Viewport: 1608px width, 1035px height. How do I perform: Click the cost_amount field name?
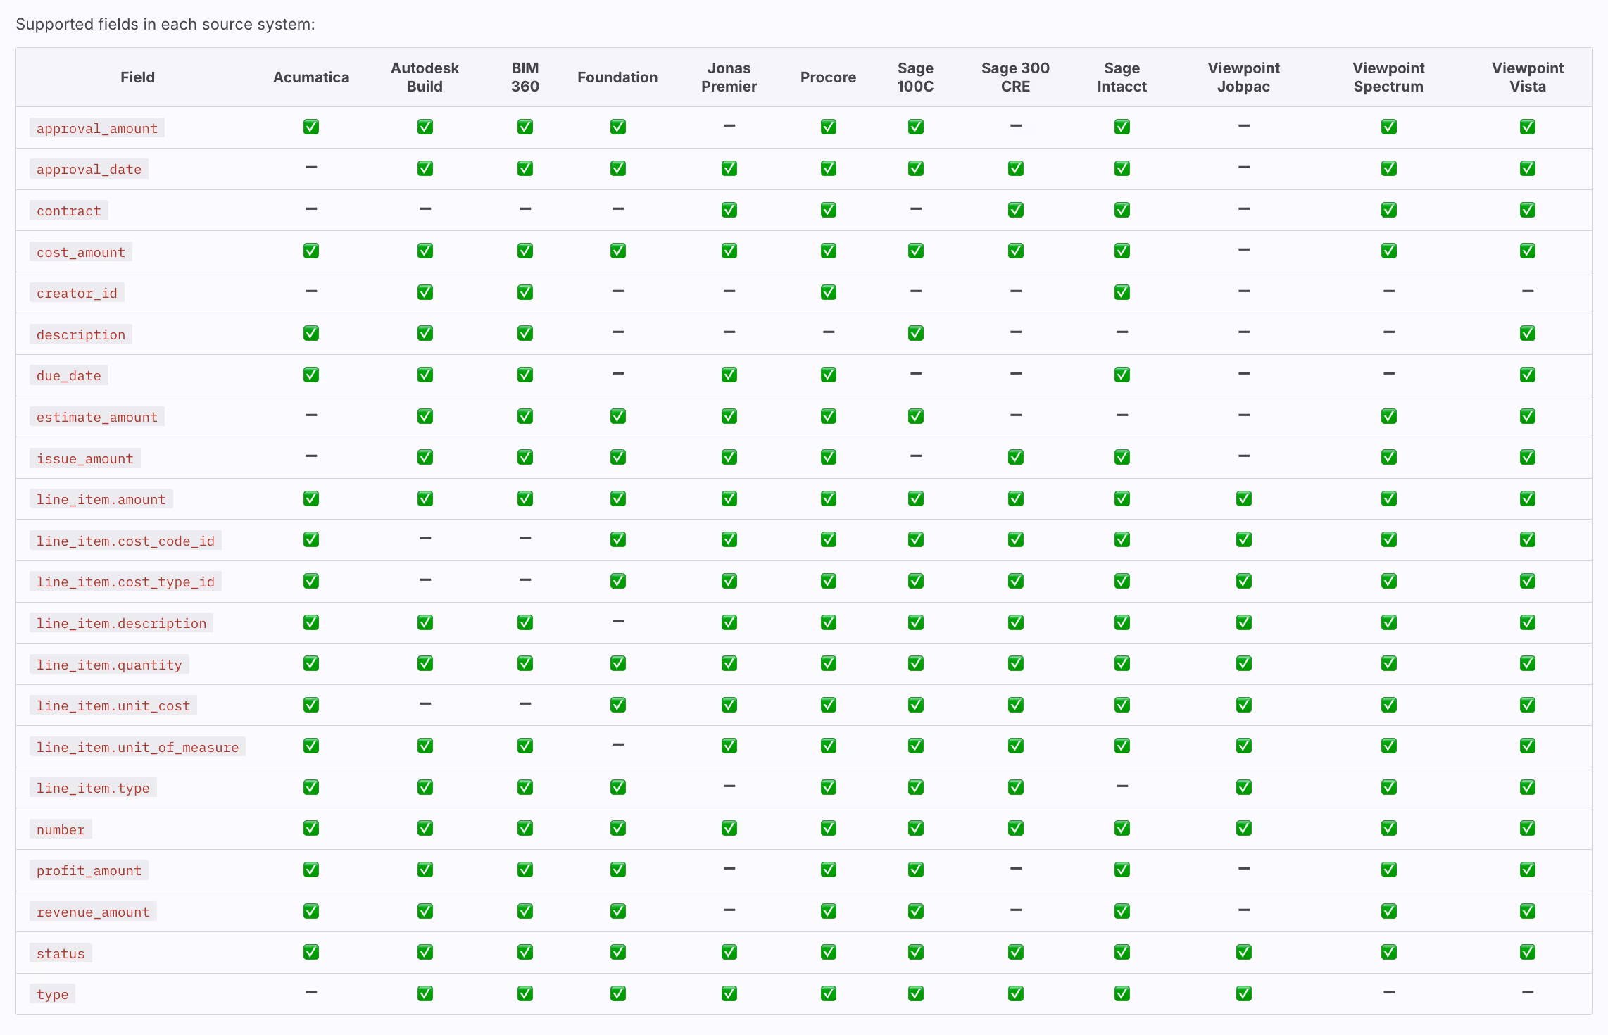pyautogui.click(x=81, y=252)
